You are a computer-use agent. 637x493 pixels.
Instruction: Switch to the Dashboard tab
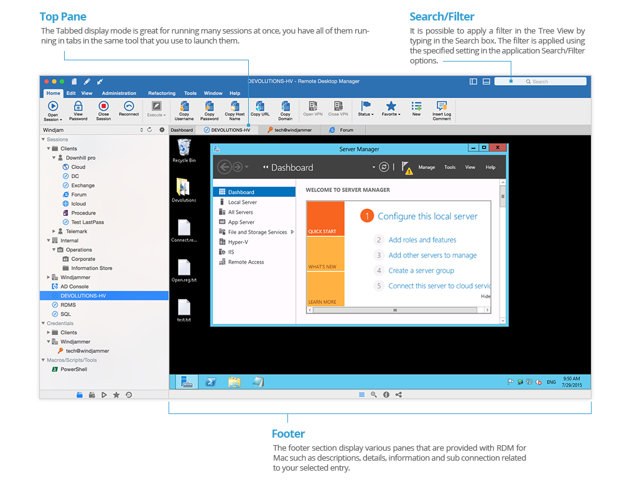182,130
